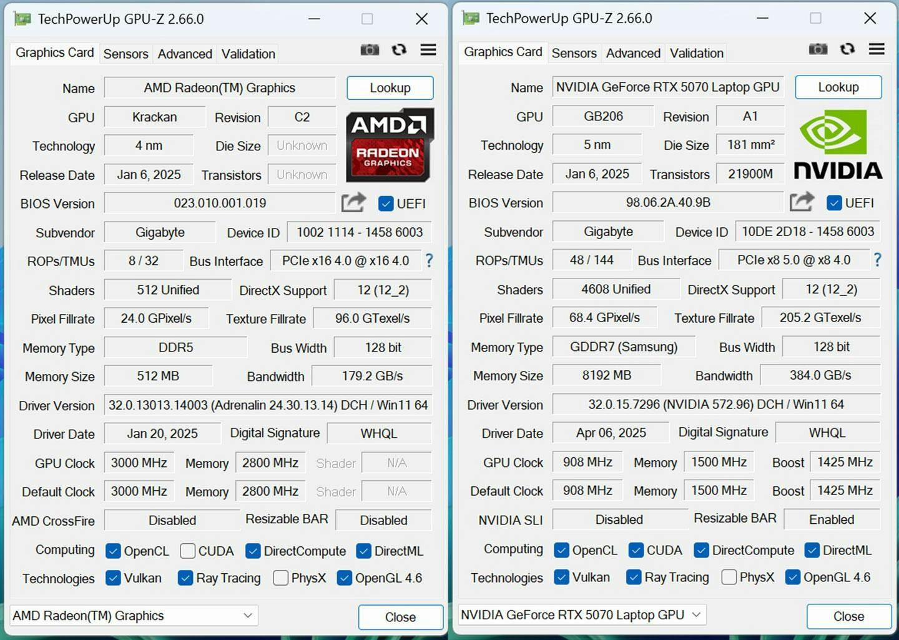Switch to Sensors tab in NVIDIA window

(574, 53)
